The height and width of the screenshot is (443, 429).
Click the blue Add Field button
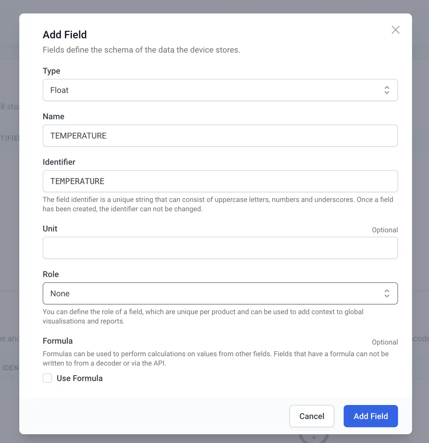click(371, 416)
